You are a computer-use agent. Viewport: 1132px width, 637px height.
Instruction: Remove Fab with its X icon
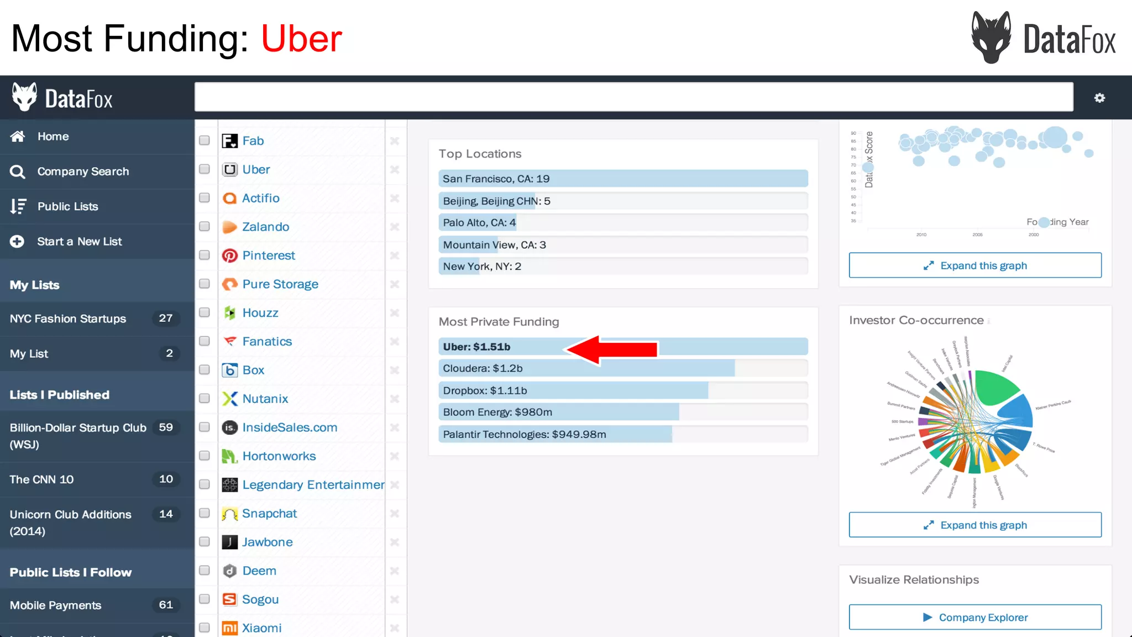[x=395, y=141]
